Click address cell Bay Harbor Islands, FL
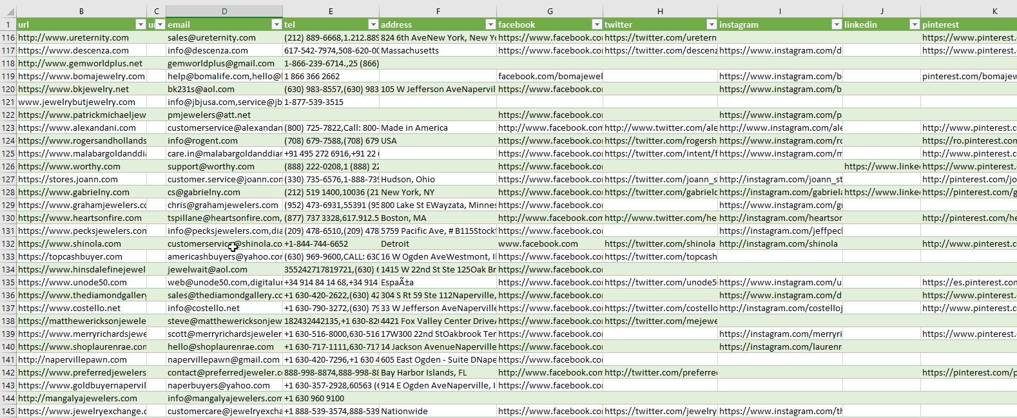This screenshot has width=1017, height=418. (x=438, y=372)
